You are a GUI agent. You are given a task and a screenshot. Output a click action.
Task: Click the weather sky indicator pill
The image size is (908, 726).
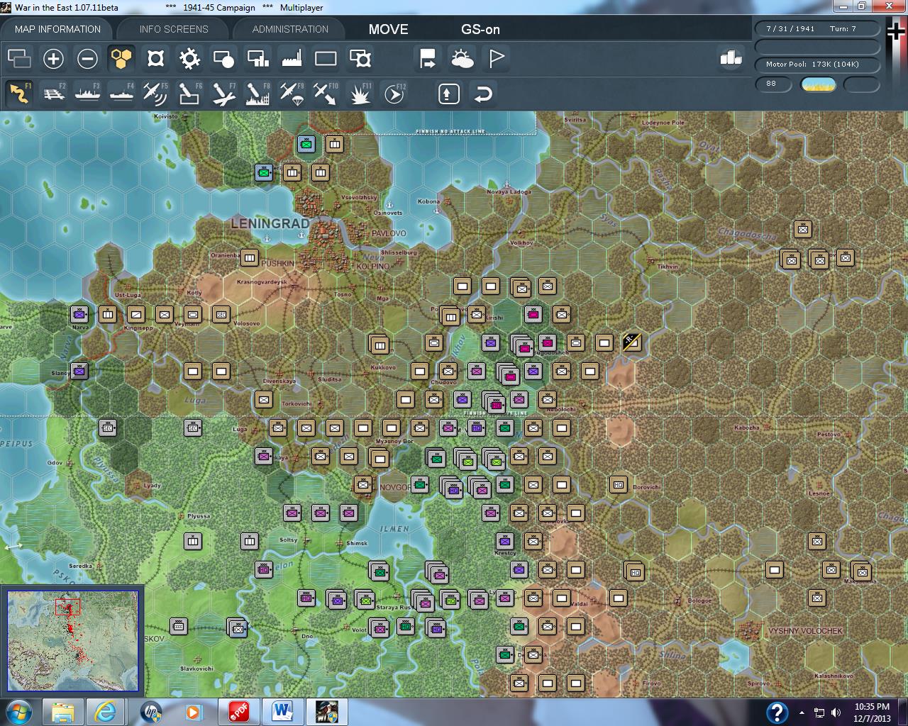coord(818,84)
